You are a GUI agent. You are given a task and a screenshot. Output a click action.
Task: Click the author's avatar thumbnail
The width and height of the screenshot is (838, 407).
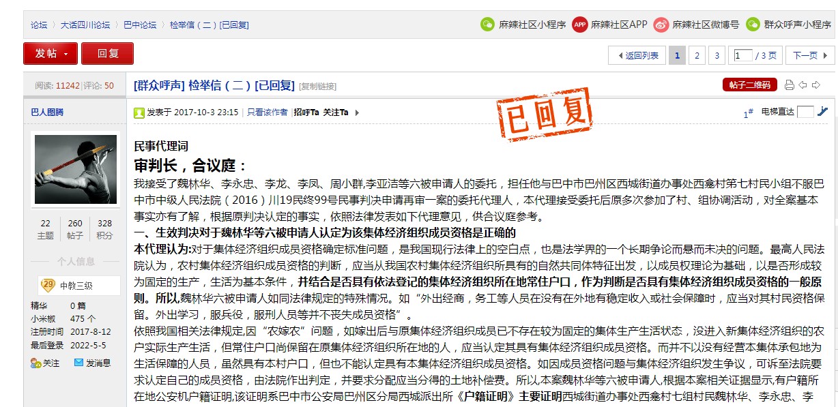(x=75, y=169)
